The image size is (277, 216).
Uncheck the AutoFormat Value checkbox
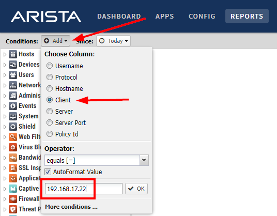[48, 172]
